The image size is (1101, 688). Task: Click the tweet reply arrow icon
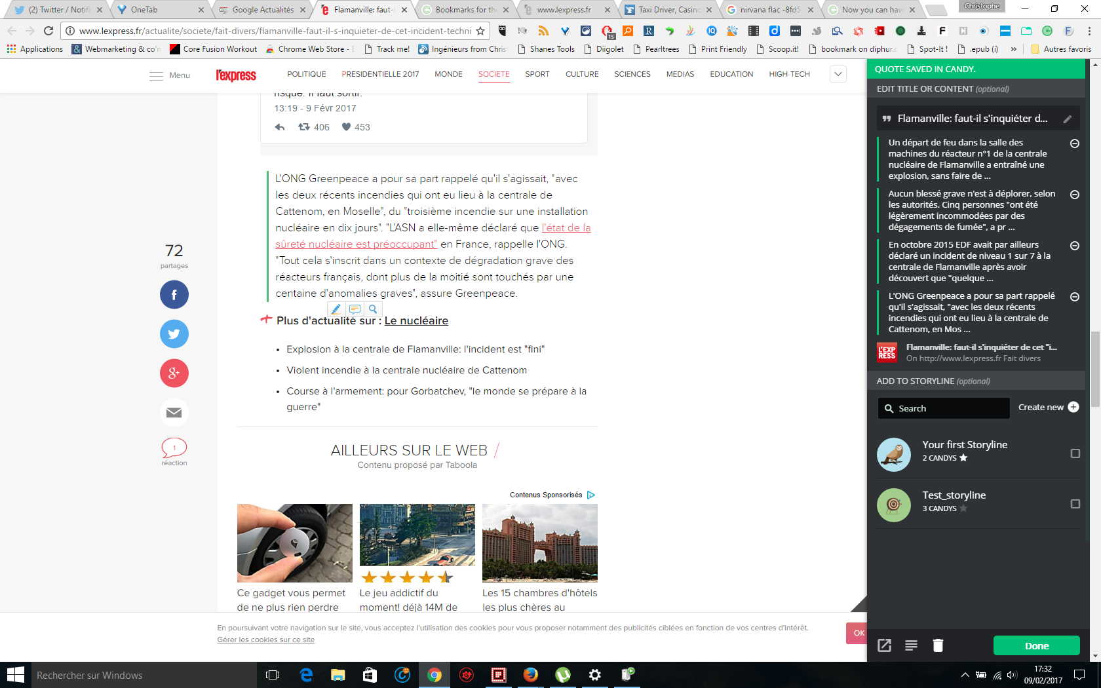click(x=280, y=127)
